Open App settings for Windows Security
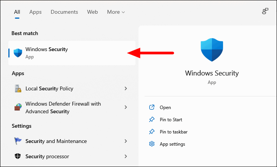Viewport: 277px width, 167px height. (x=172, y=144)
